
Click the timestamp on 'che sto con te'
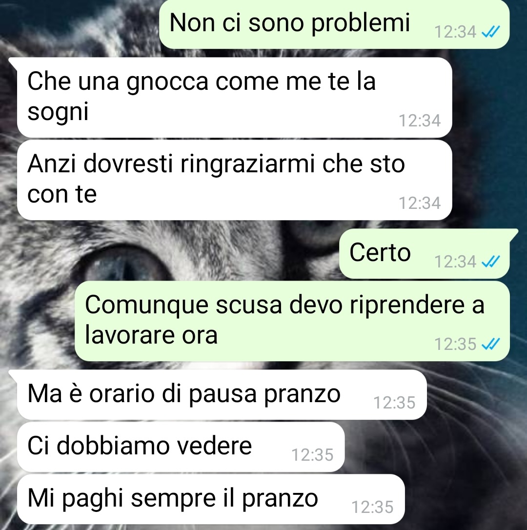[x=420, y=203]
